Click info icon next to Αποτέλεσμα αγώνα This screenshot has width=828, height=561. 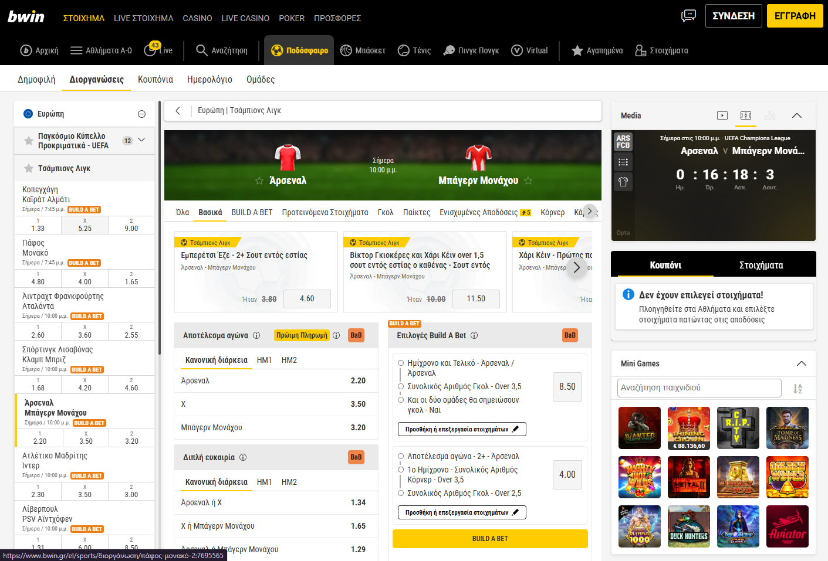click(x=256, y=335)
